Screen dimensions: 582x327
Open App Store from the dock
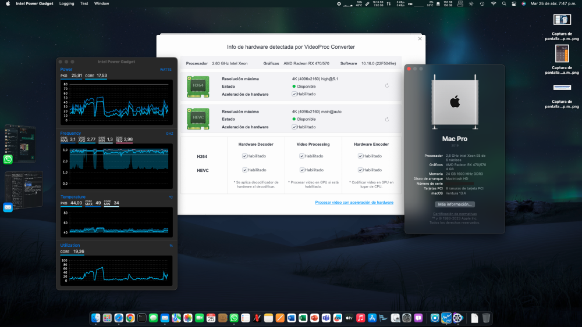click(372, 318)
